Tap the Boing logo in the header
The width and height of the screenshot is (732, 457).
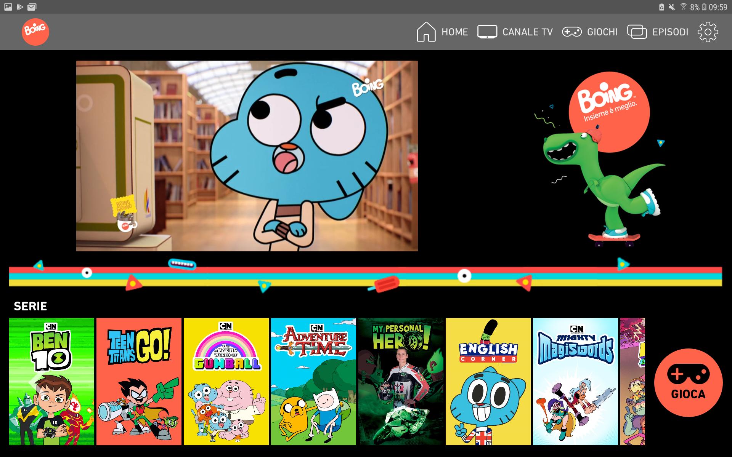click(x=35, y=32)
